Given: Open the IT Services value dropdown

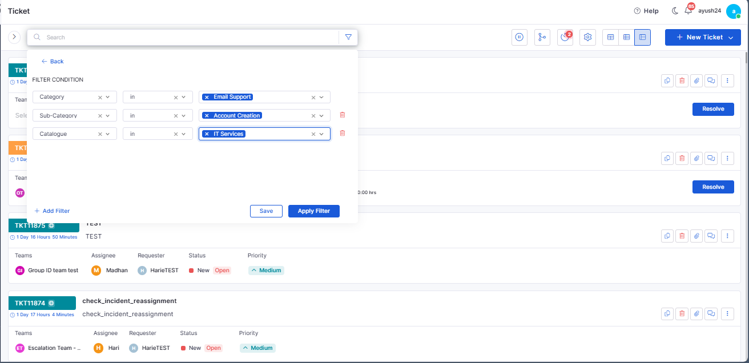Looking at the screenshot, I should pos(321,134).
